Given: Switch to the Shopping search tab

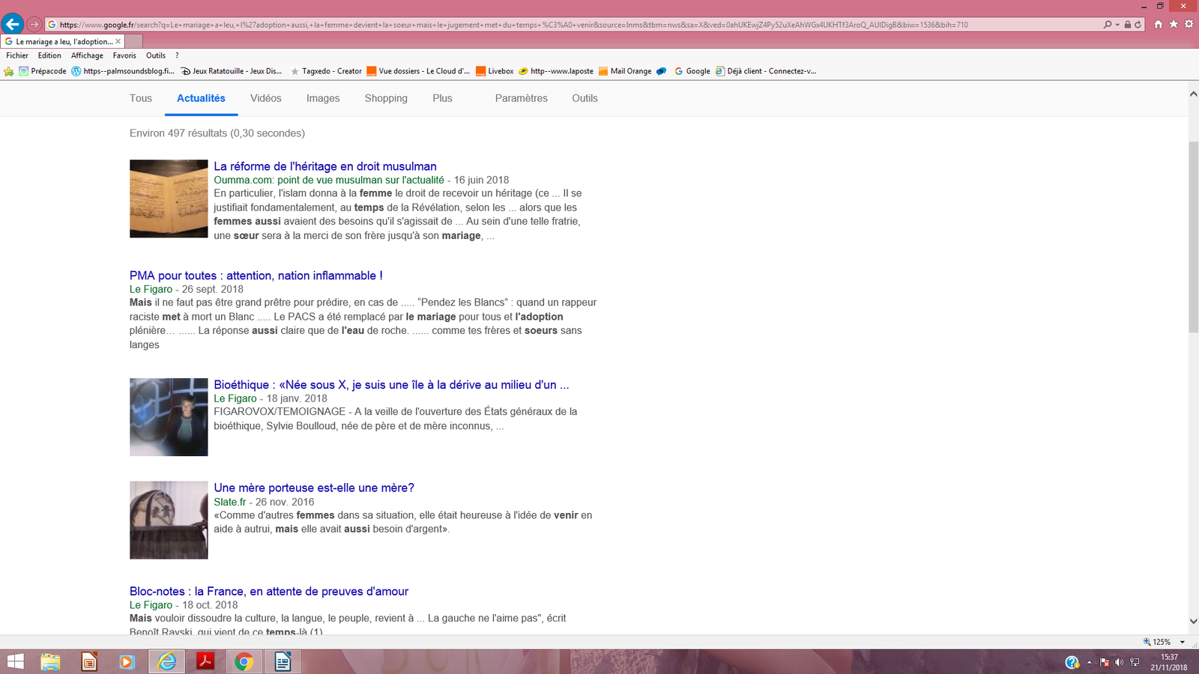Looking at the screenshot, I should point(386,98).
